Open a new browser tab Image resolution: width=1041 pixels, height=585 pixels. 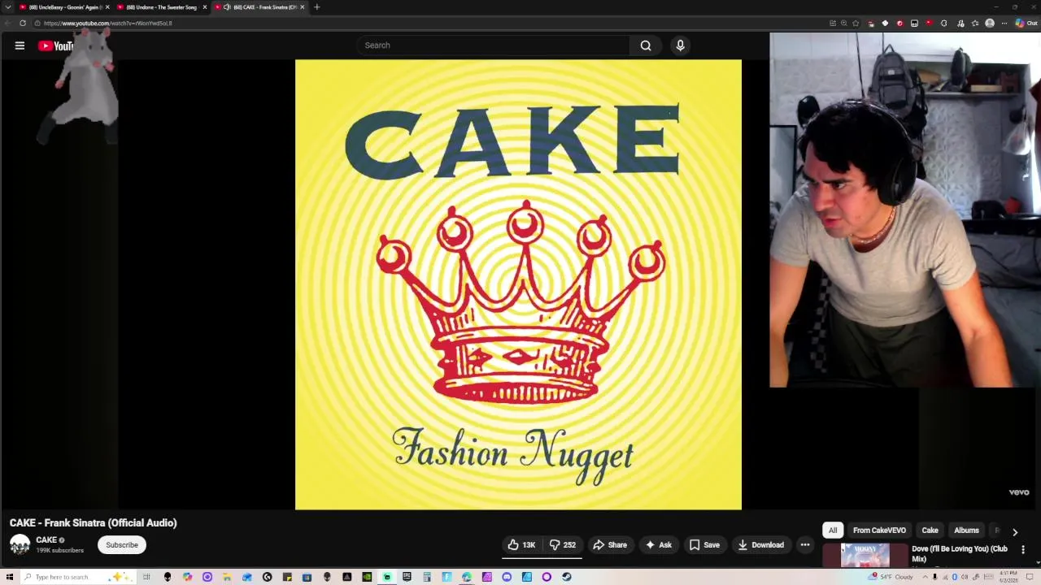(x=316, y=7)
